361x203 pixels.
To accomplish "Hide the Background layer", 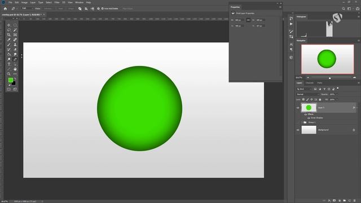I will (x=298, y=130).
